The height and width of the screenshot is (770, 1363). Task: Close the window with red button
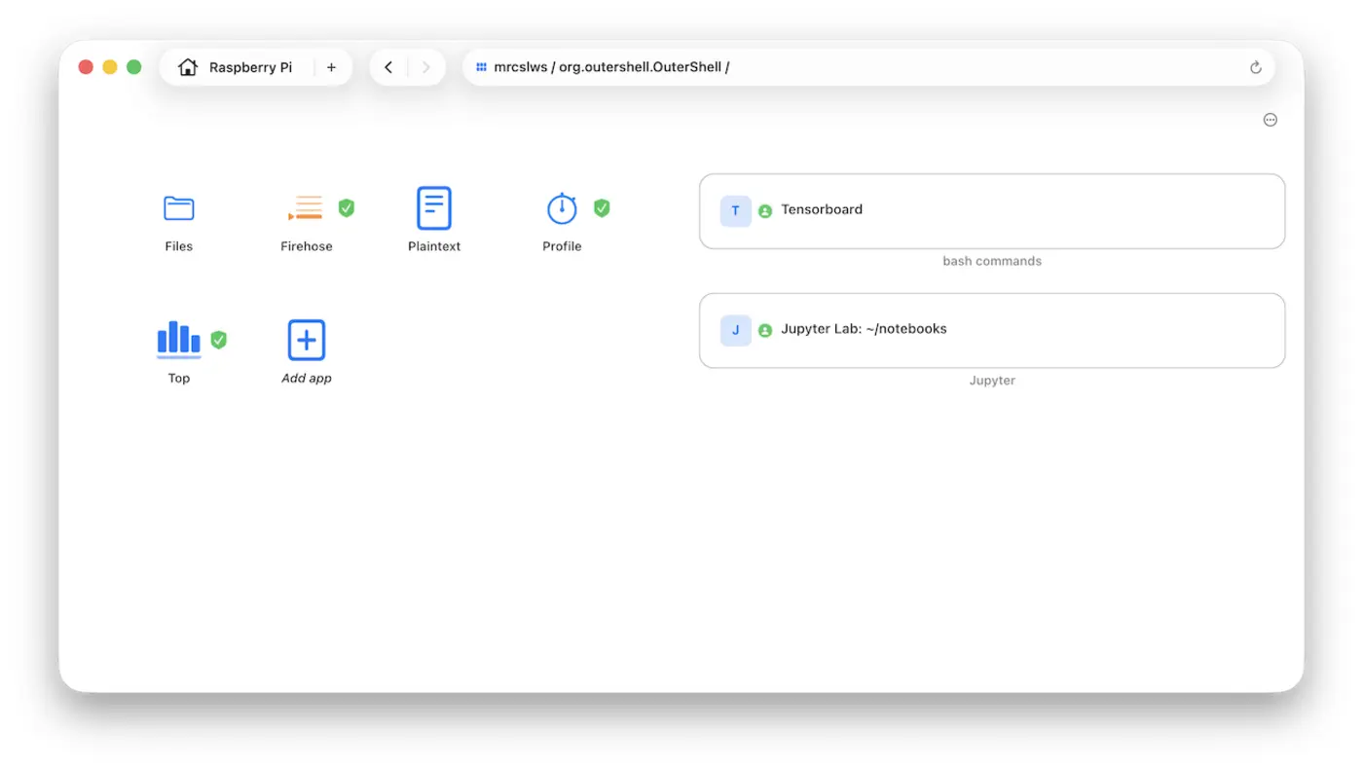tap(86, 67)
